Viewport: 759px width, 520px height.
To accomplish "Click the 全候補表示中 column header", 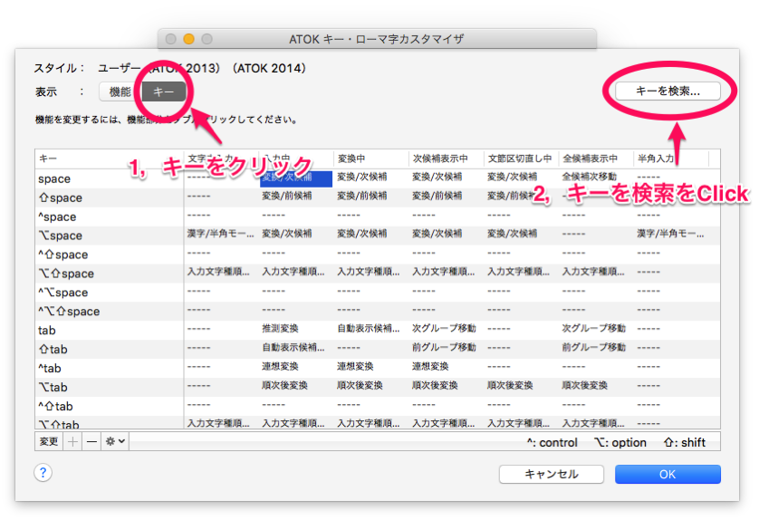I will 596,159.
